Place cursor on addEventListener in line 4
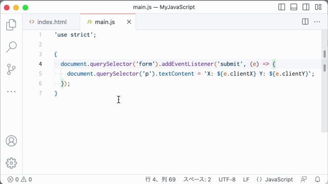Screen dimensions: 328x184 188,64
